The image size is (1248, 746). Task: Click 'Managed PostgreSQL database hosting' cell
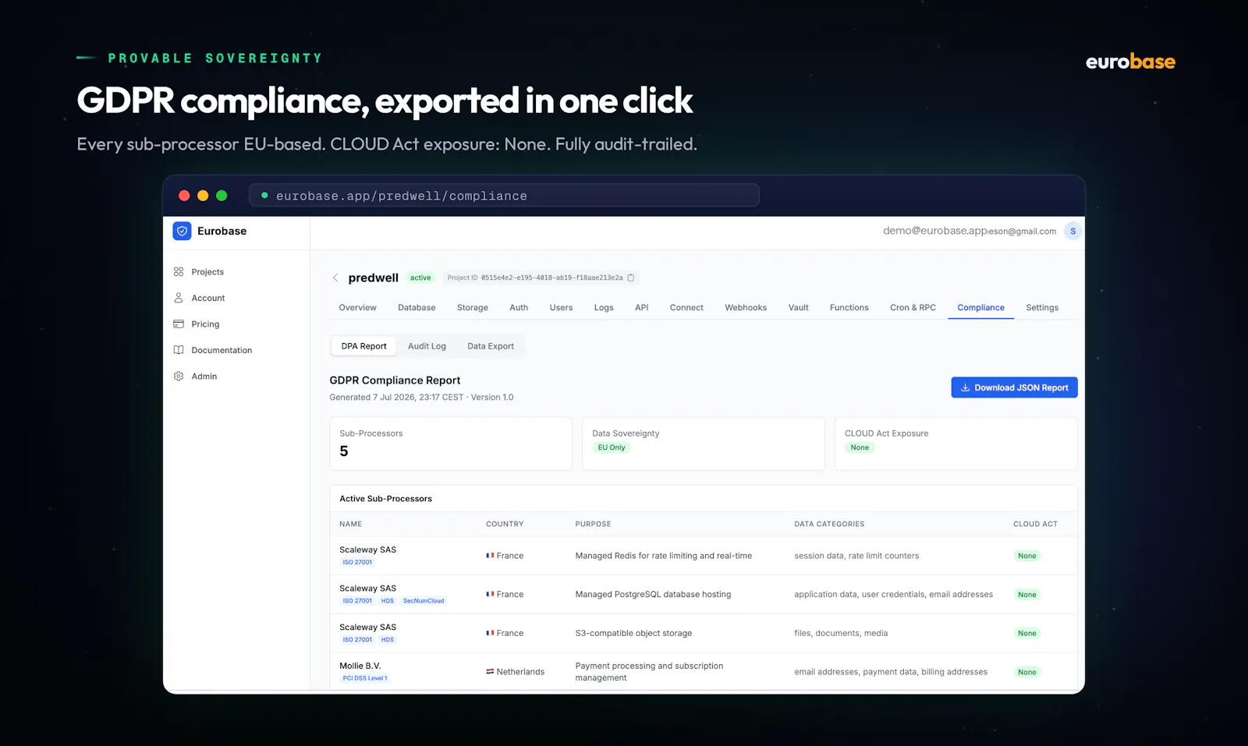(x=653, y=595)
